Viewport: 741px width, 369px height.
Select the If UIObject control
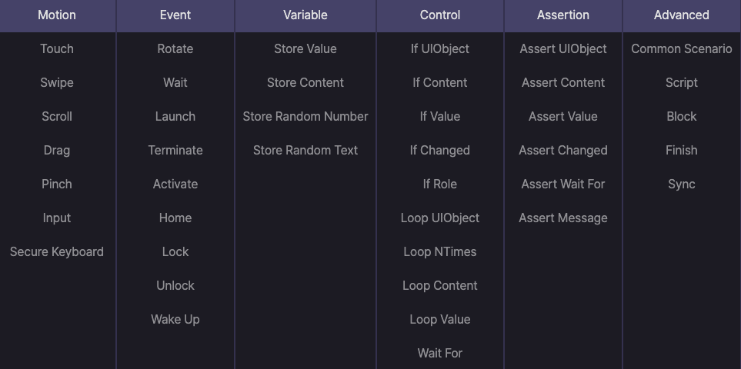pos(440,48)
